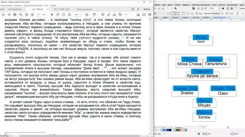This screenshot has height=137, width=245.
Task: Close the tes-1388.pdf tab
Action: 47,9
